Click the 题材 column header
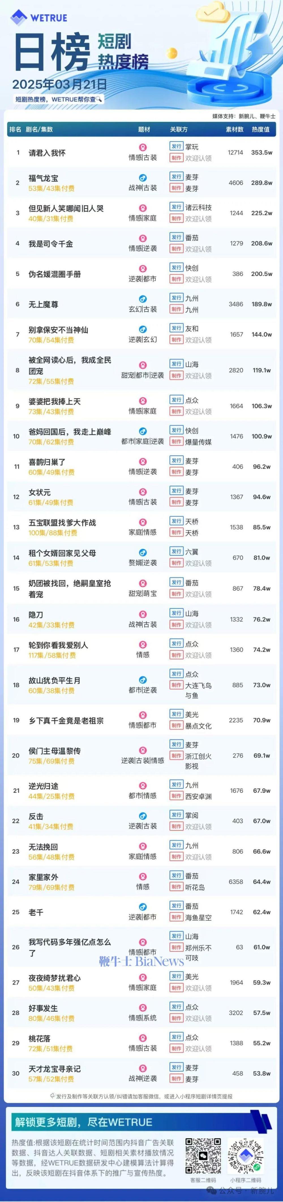283x1202 pixels. click(x=144, y=129)
